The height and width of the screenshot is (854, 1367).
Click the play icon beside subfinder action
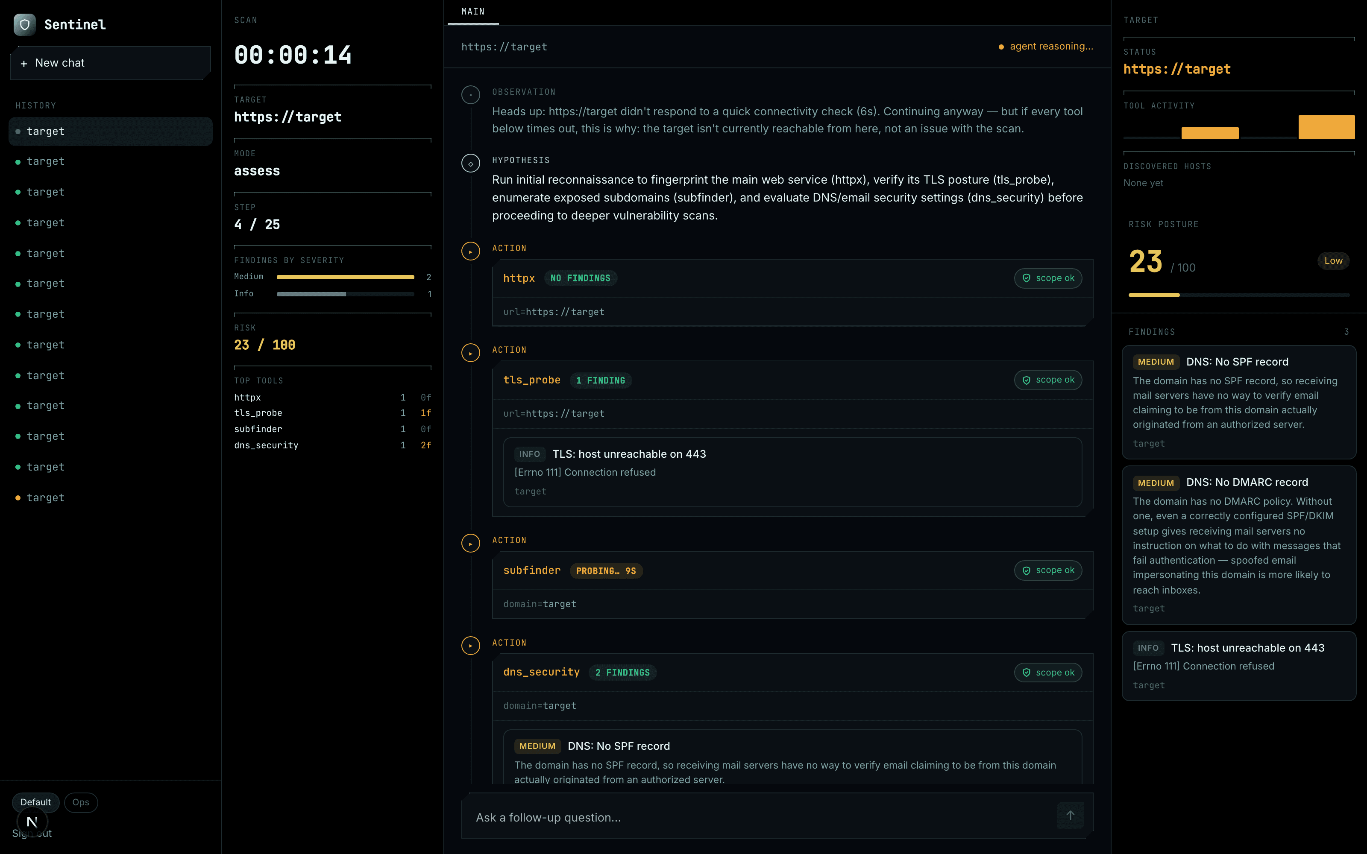coord(470,543)
